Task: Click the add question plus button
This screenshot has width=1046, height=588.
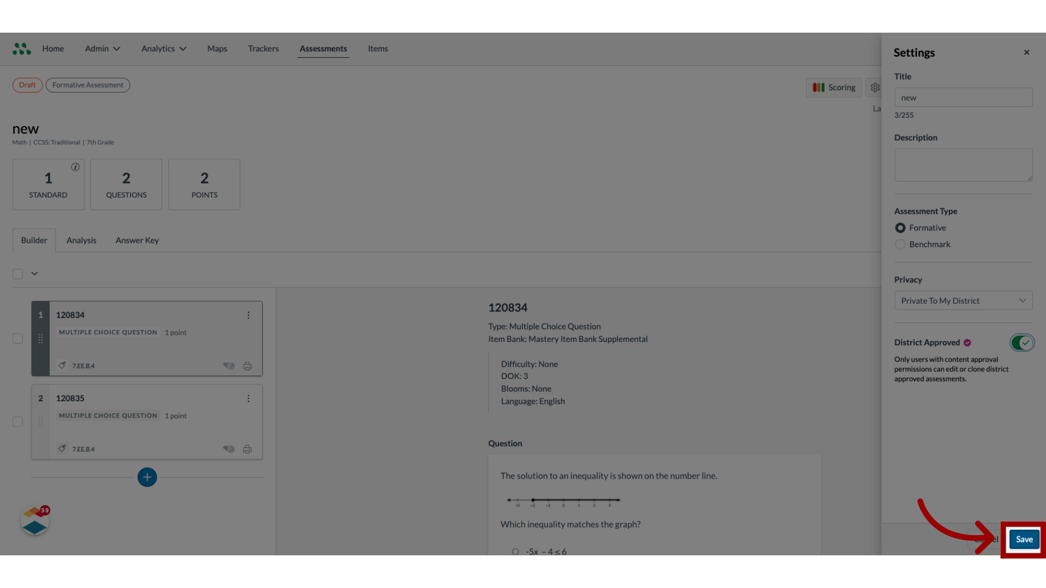Action: tap(147, 477)
